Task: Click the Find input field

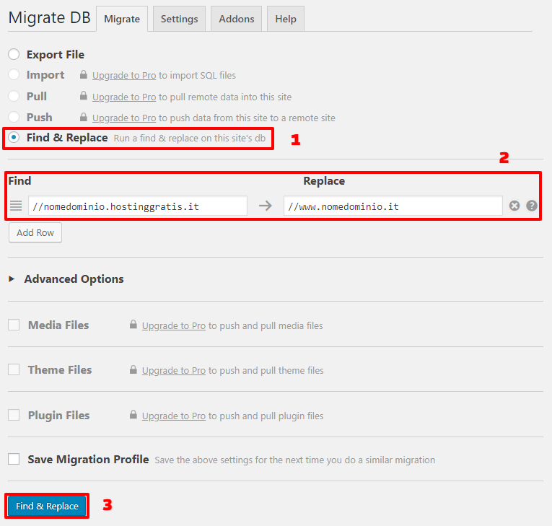Action: tap(138, 206)
